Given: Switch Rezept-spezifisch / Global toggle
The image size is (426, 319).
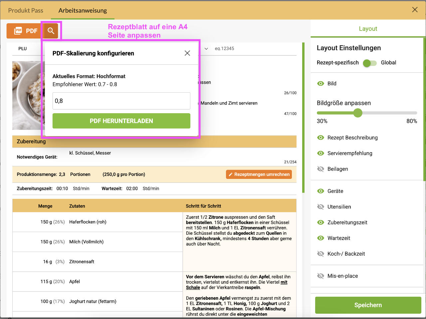Looking at the screenshot, I should [x=369, y=63].
